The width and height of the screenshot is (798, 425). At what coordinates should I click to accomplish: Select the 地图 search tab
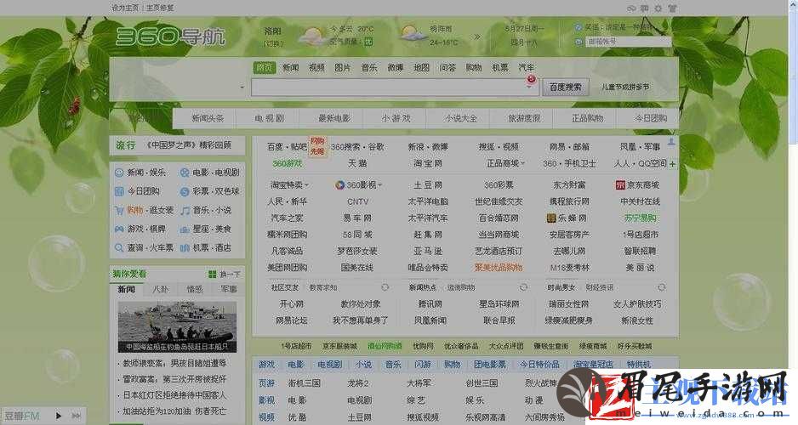coord(421,68)
